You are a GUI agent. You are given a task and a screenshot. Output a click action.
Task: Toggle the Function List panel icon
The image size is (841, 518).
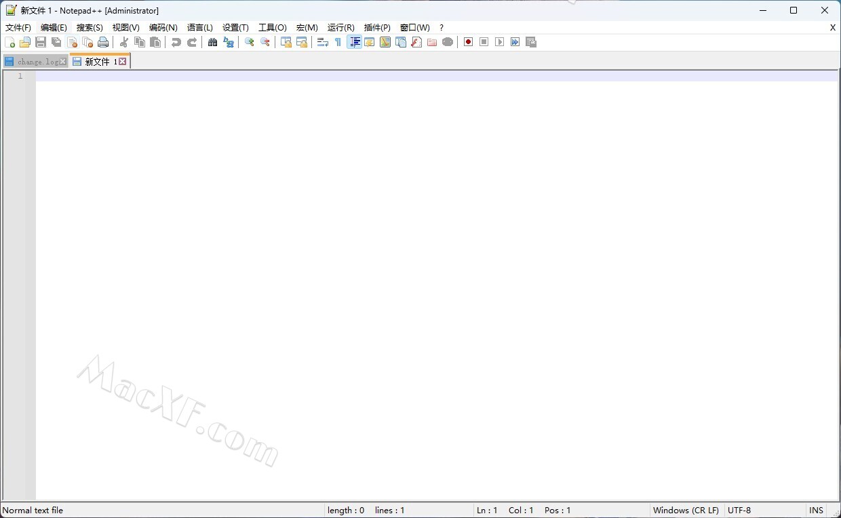(416, 42)
